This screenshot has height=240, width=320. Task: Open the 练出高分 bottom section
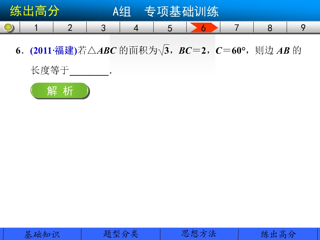click(x=278, y=234)
